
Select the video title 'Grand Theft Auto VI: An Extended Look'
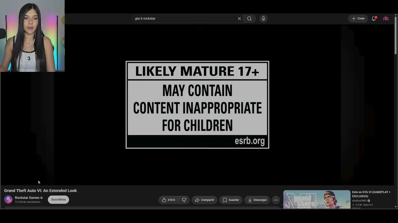coord(40,191)
